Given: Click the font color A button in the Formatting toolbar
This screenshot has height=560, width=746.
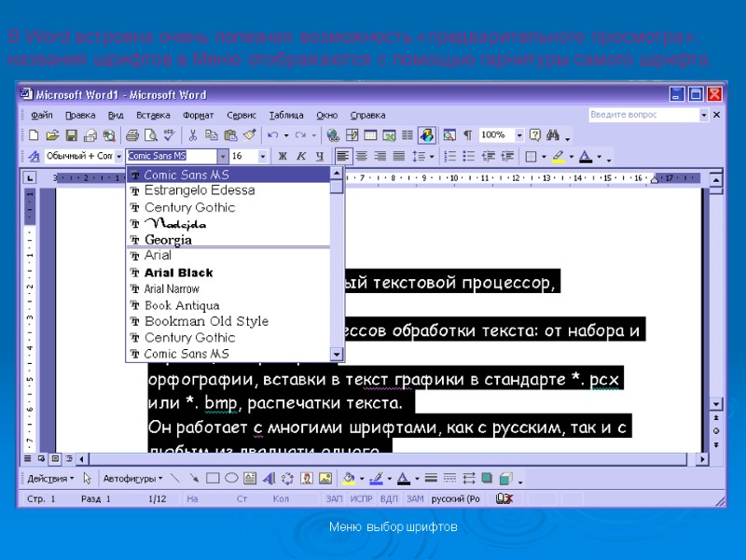Looking at the screenshot, I should (586, 156).
